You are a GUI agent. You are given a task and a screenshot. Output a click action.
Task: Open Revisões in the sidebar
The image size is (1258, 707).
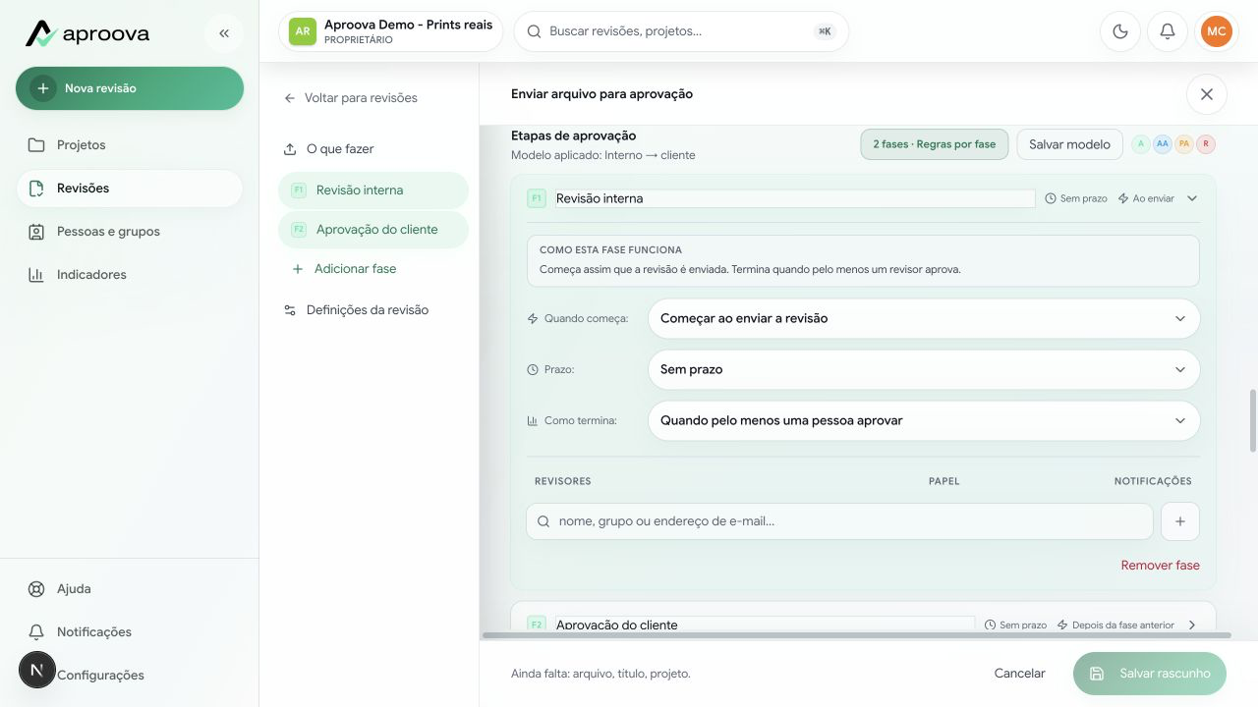point(130,189)
